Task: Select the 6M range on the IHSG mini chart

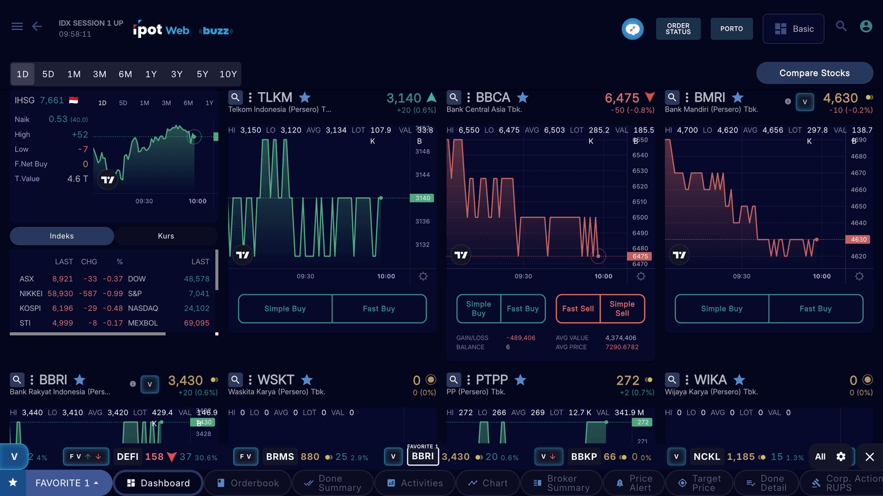Action: coord(188,103)
